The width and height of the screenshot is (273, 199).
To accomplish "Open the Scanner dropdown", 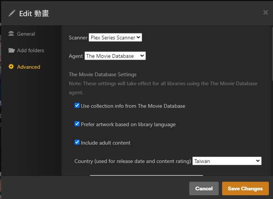I will click(x=115, y=38).
